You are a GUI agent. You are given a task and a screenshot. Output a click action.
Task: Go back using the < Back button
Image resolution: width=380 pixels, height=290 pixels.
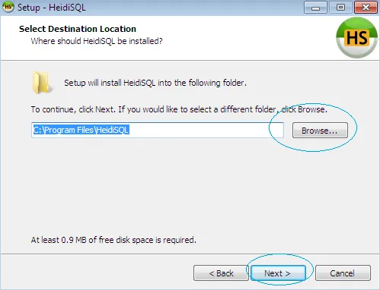point(221,273)
